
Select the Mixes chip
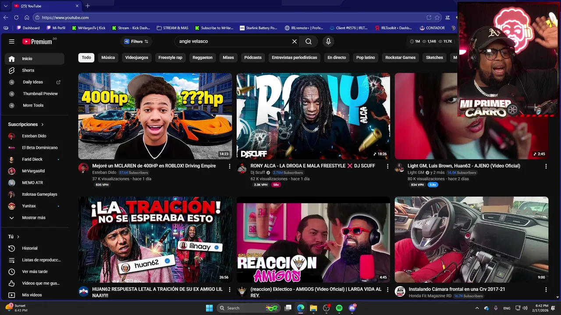pos(228,58)
